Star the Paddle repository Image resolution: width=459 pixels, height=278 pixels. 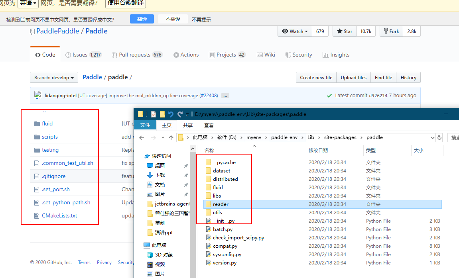345,31
